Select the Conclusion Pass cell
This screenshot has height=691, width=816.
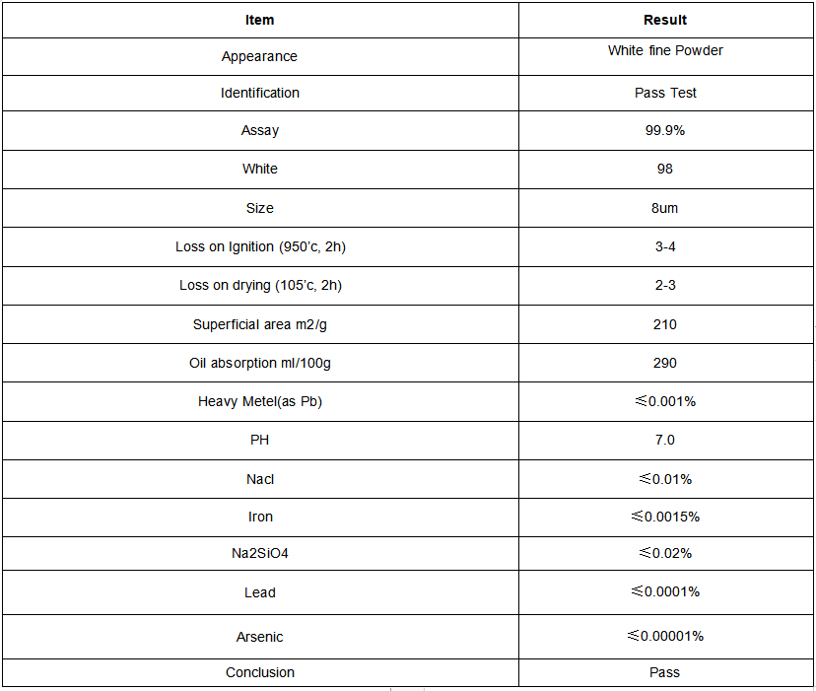click(665, 672)
